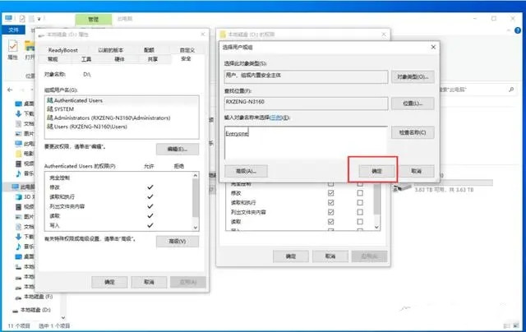The width and height of the screenshot is (526, 332).
Task: Click the 高级(V) advanced button in Properties
Action: tap(178, 241)
